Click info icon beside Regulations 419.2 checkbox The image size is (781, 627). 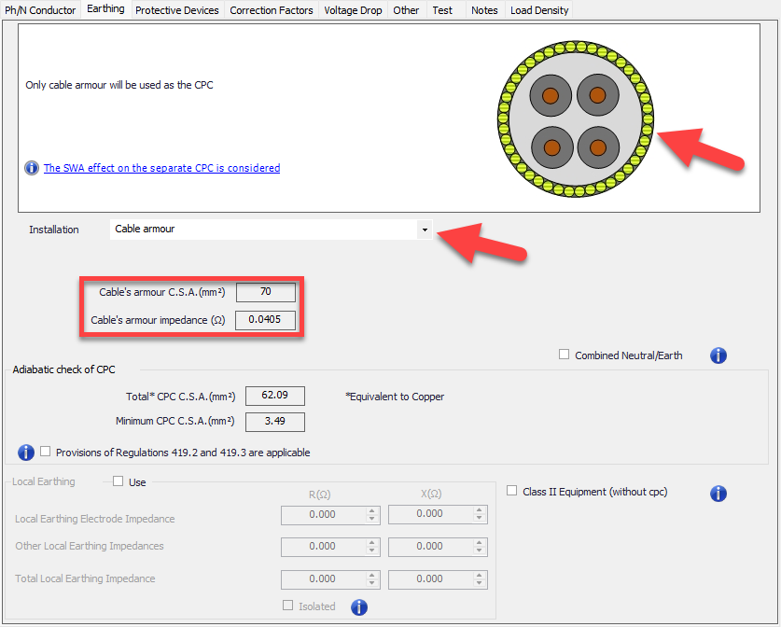(x=26, y=453)
